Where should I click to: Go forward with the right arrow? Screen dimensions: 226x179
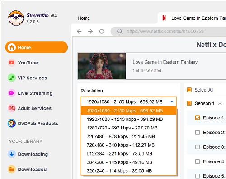90,31
